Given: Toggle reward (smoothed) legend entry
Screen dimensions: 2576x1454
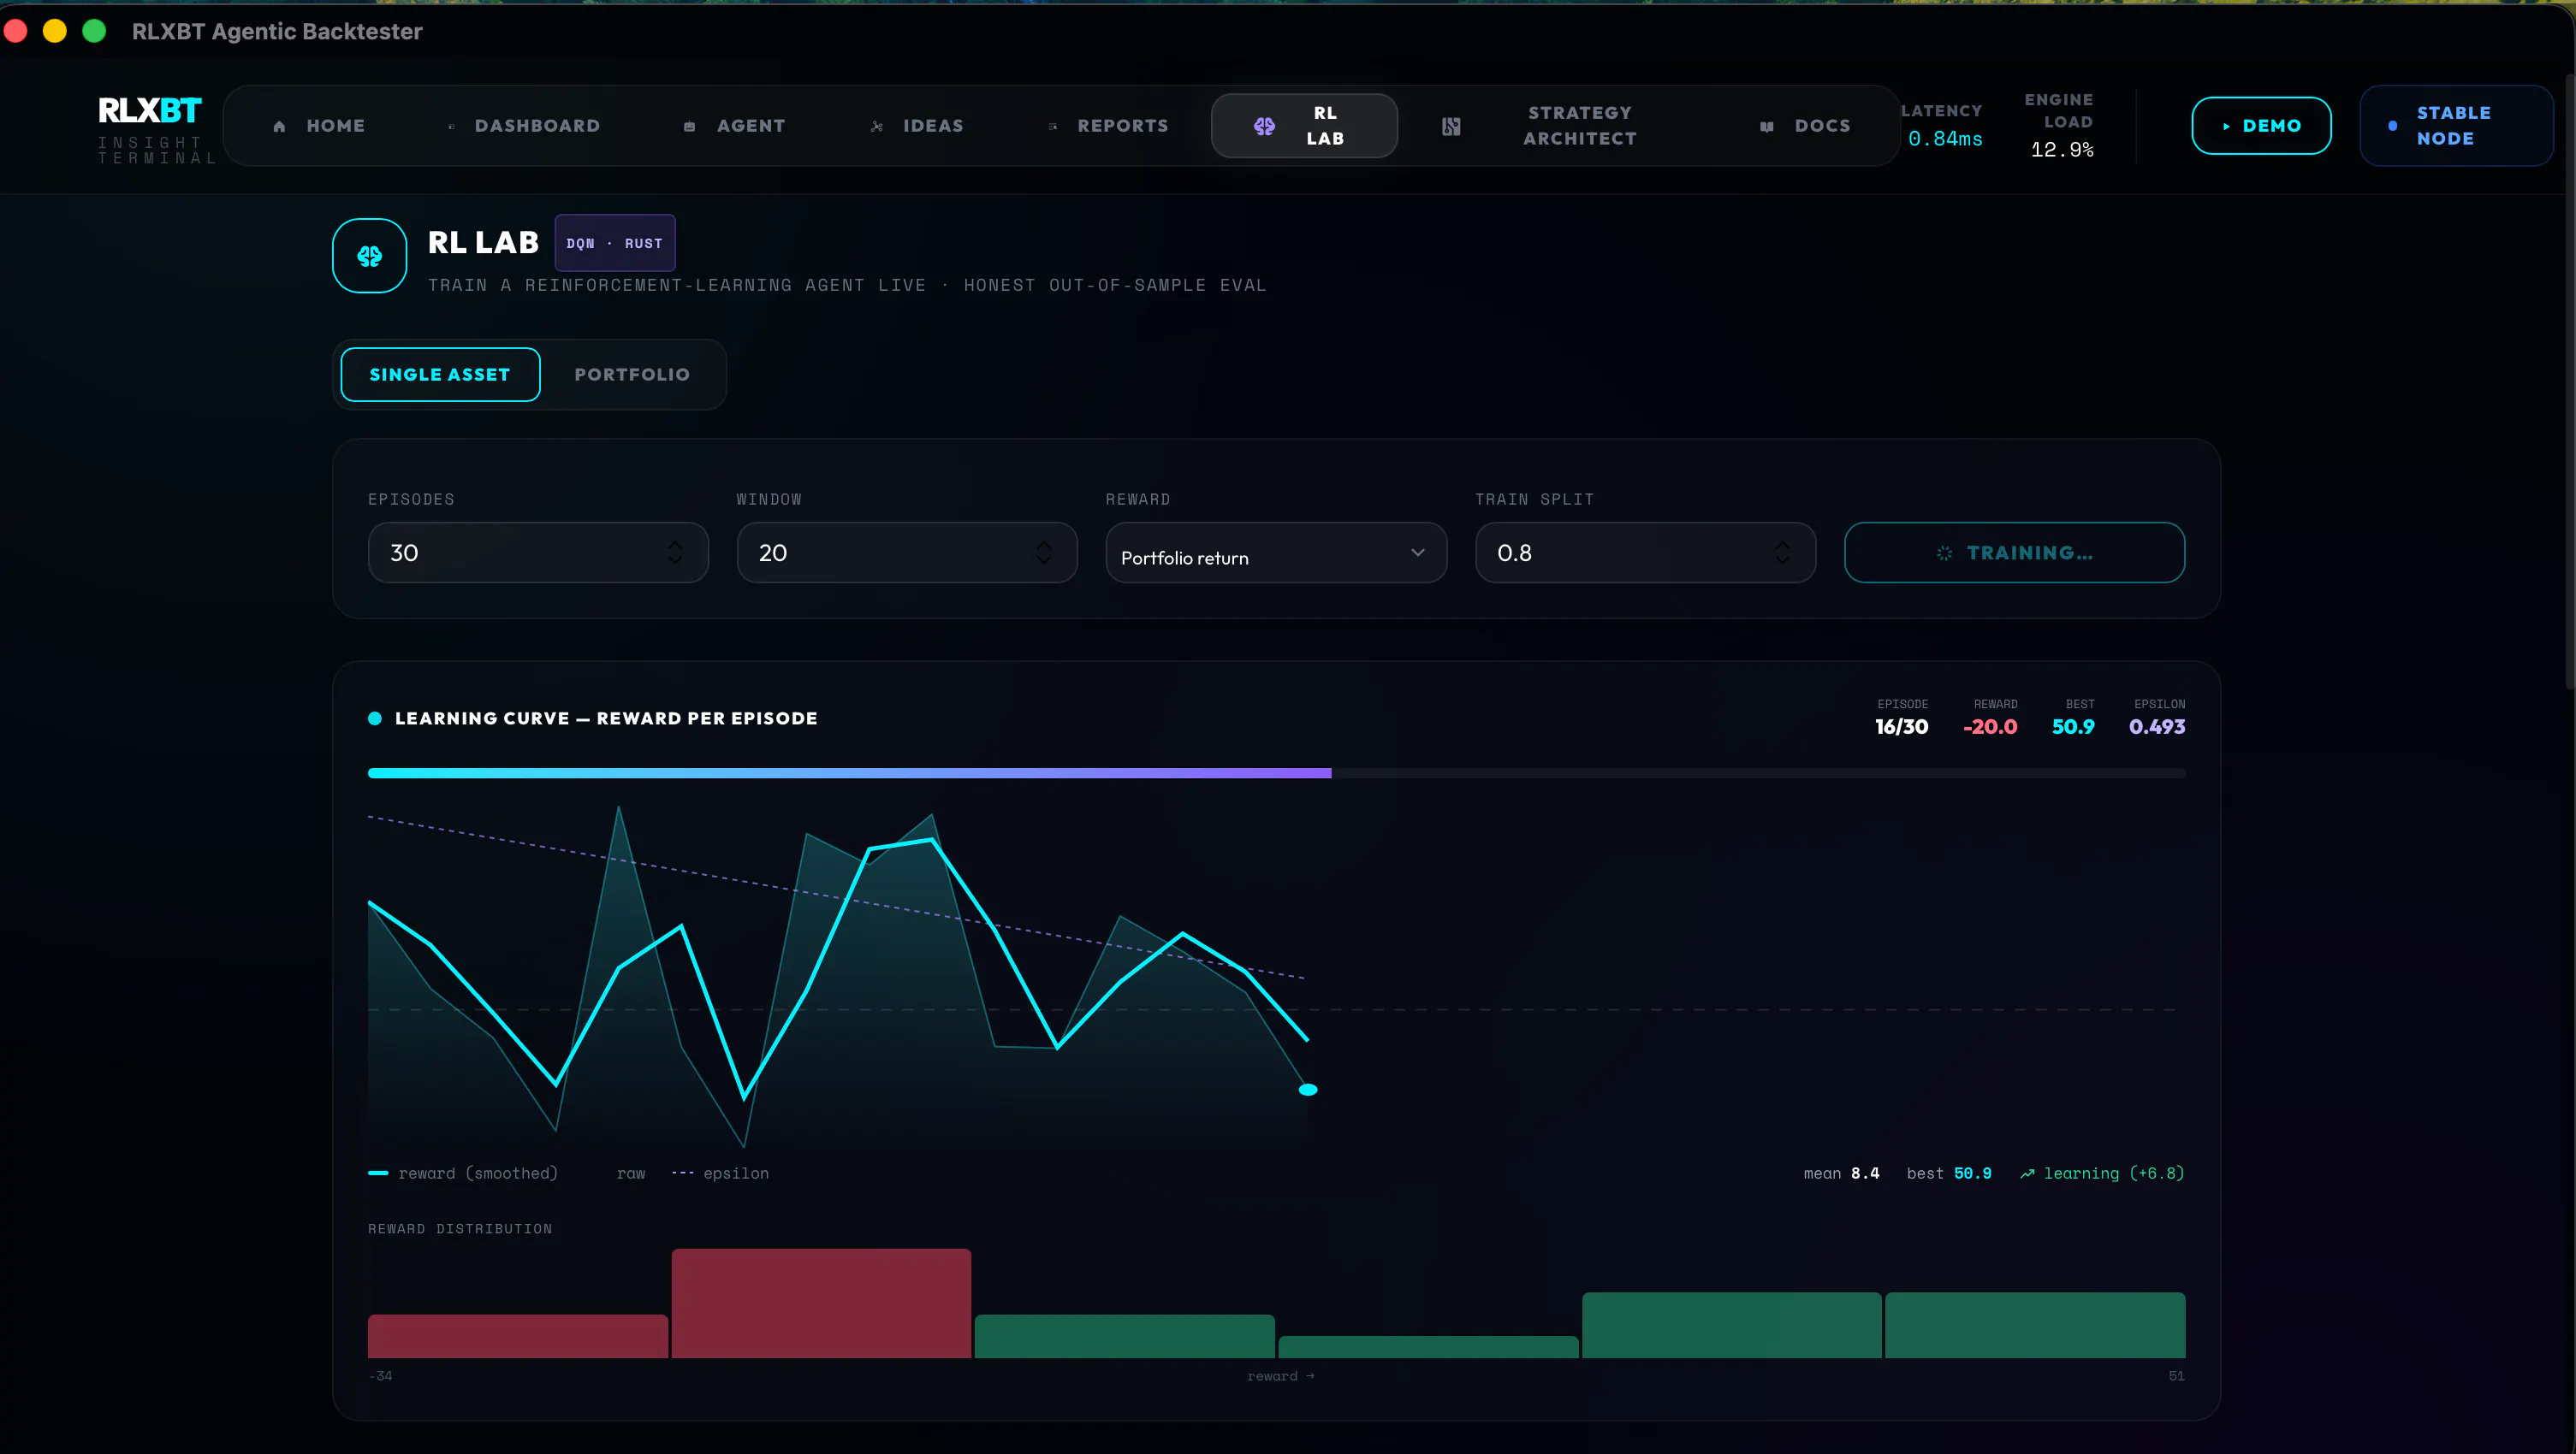Looking at the screenshot, I should [463, 1173].
